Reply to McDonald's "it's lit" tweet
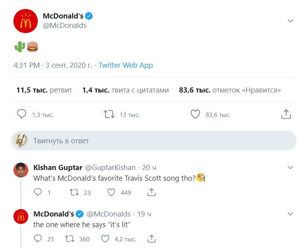This screenshot has width=306, height=248. click(38, 239)
